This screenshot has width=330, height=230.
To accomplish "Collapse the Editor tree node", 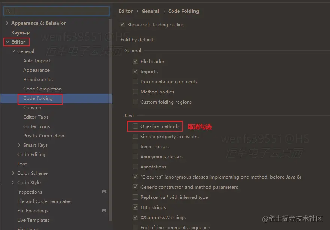I will [x=7, y=42].
